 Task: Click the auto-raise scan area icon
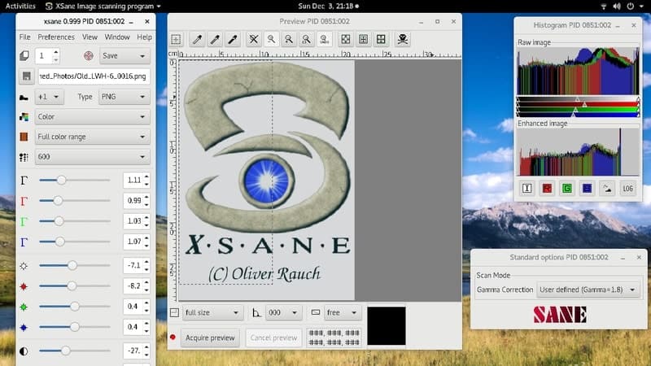coord(363,39)
